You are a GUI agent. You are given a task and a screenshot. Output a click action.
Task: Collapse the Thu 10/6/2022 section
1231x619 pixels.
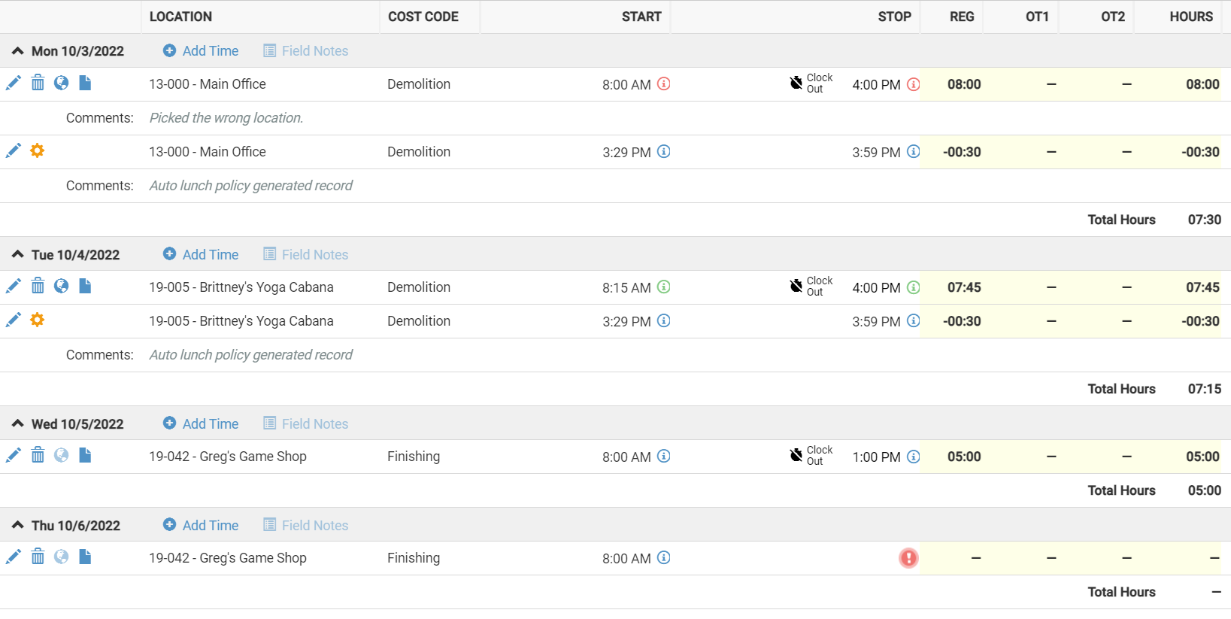[x=18, y=526]
